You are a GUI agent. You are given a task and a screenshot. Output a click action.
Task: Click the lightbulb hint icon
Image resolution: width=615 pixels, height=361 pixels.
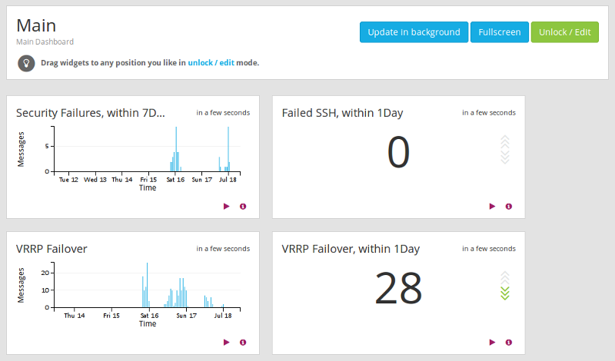pyautogui.click(x=26, y=63)
